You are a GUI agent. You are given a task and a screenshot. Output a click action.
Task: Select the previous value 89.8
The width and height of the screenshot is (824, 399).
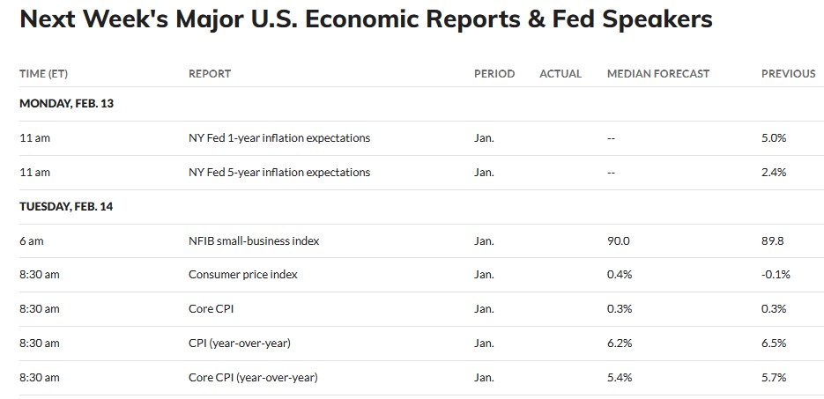(x=773, y=240)
